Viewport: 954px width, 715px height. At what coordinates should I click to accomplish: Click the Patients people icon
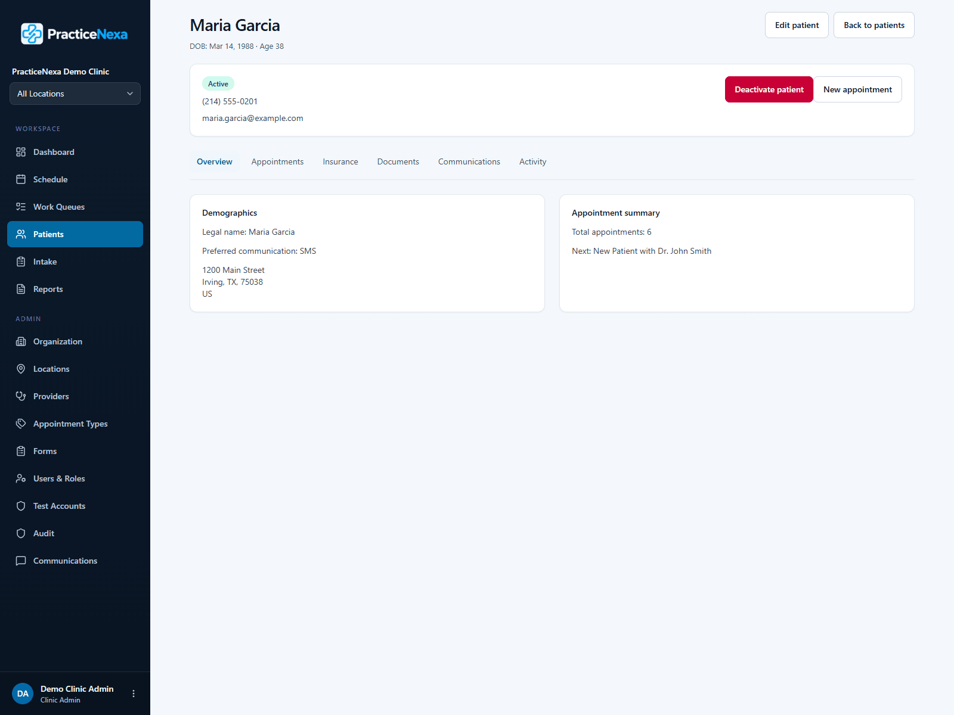[21, 234]
